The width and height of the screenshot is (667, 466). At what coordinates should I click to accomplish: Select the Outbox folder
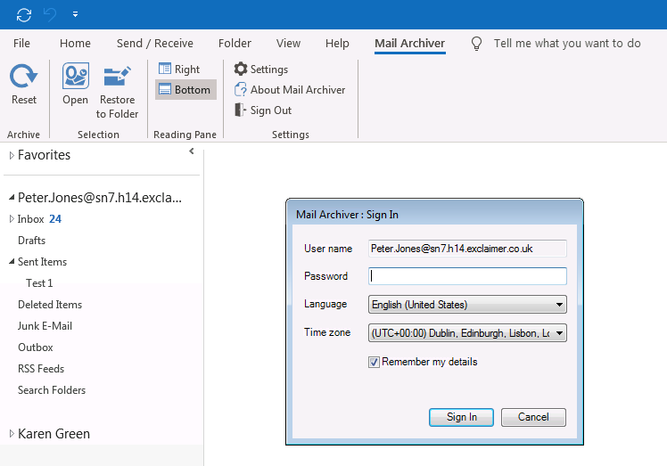click(x=36, y=347)
